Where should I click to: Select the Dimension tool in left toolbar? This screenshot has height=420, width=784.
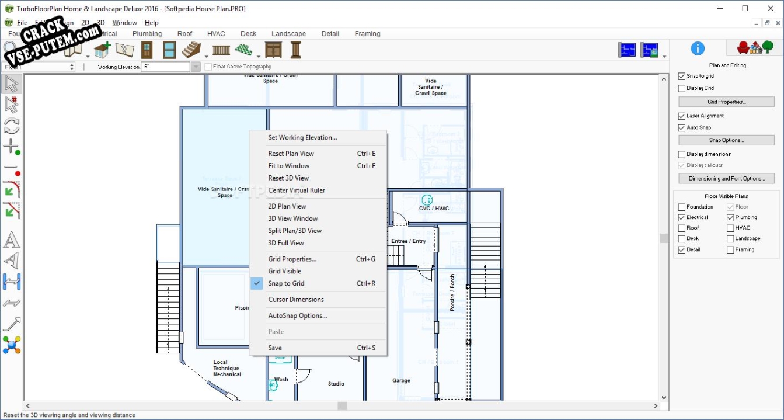(x=11, y=282)
